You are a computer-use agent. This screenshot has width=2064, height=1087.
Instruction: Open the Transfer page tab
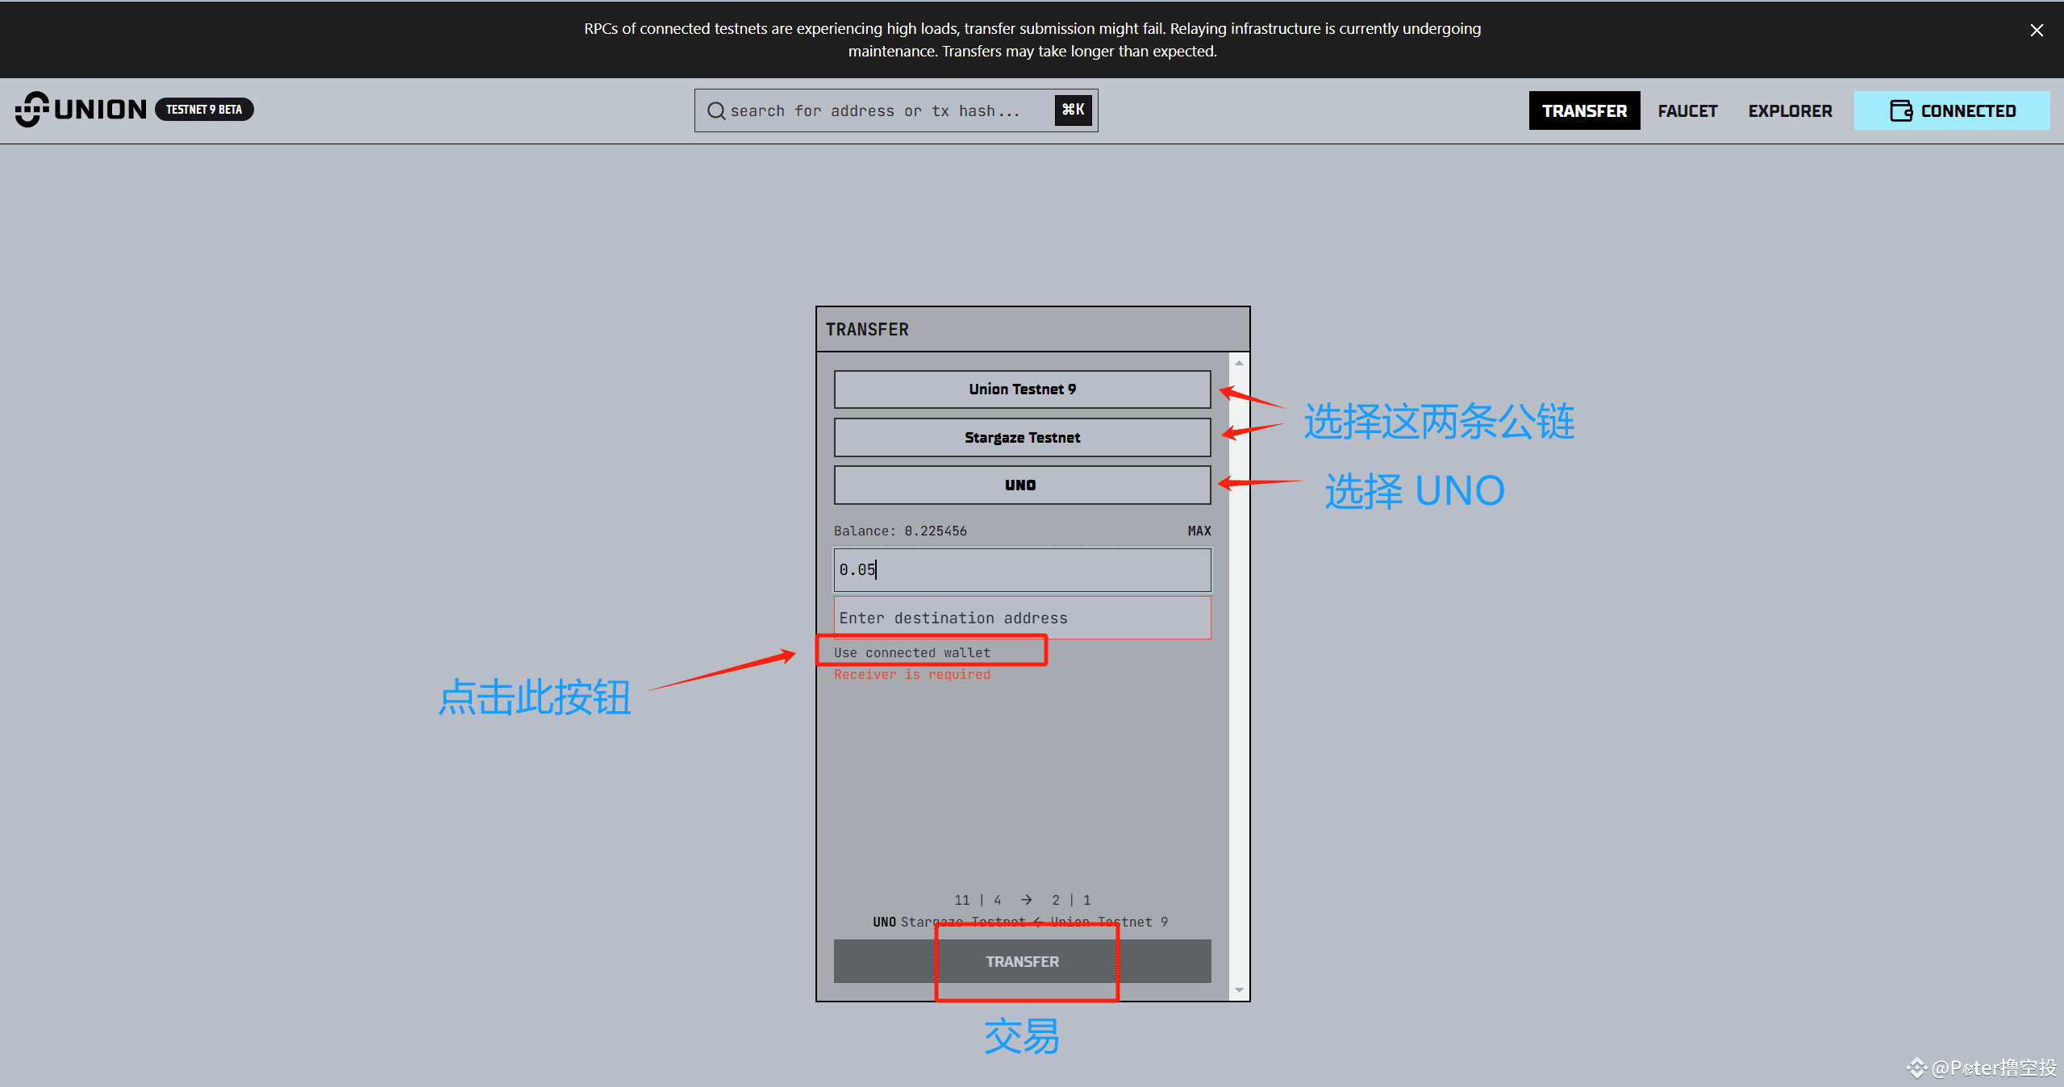[1584, 110]
